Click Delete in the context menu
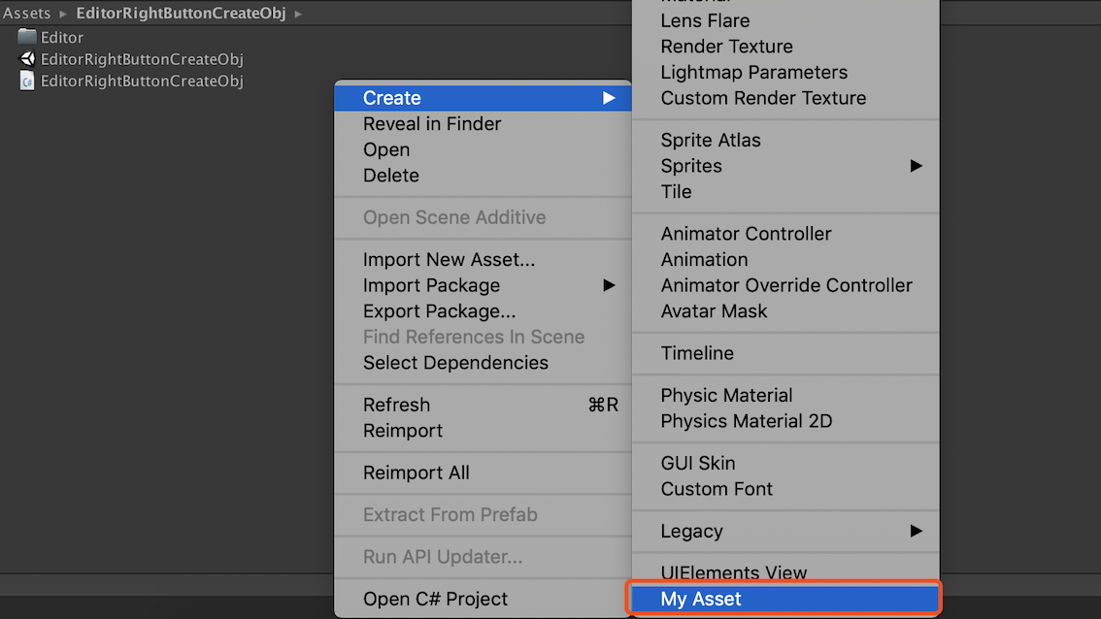 391,176
